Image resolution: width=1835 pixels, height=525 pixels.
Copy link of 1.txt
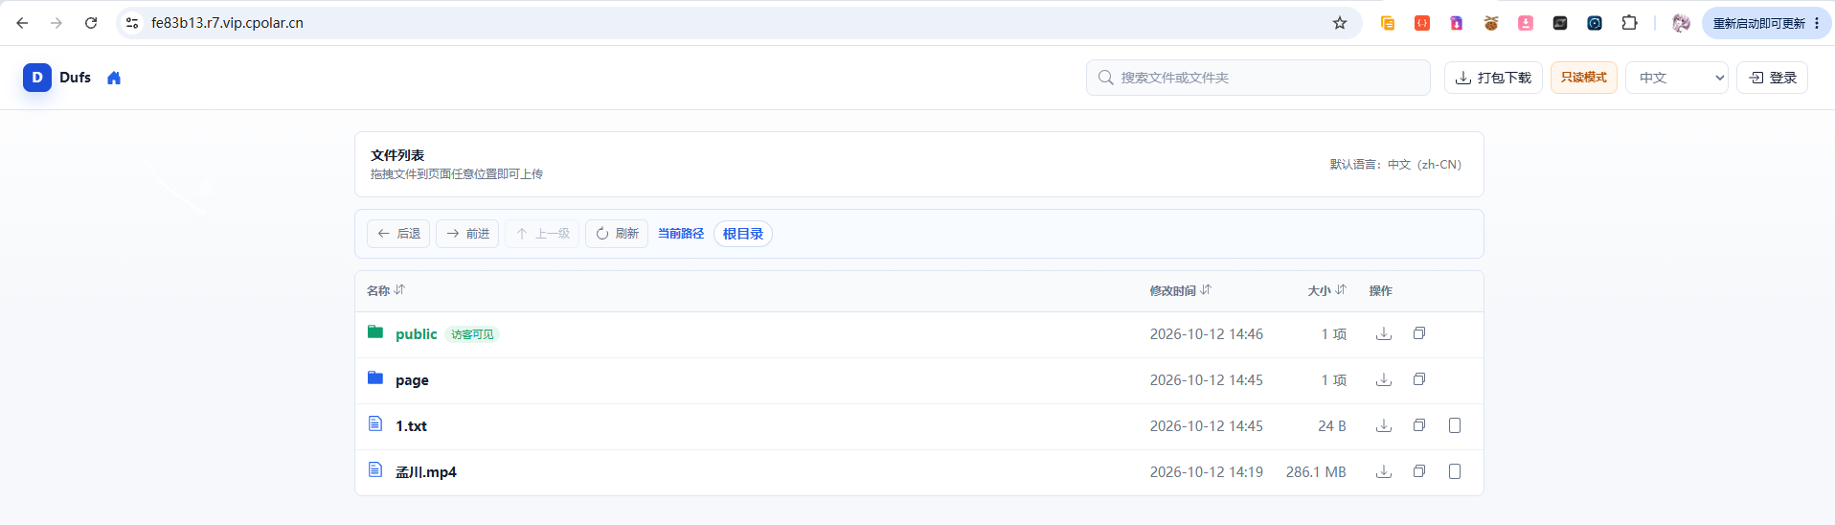click(x=1419, y=425)
